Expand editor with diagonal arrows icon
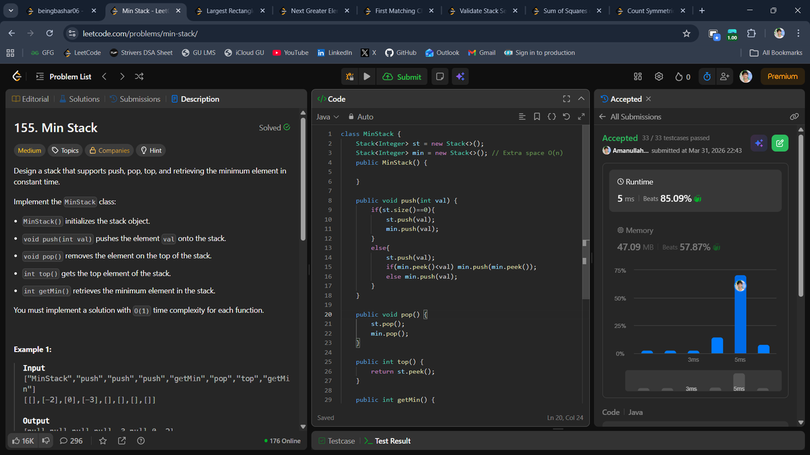 580,117
